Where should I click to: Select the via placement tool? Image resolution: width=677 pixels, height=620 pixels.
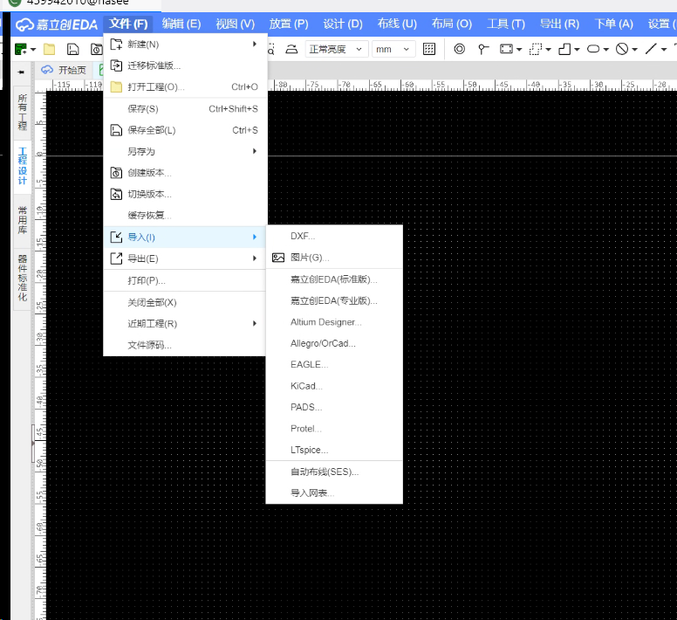[460, 49]
